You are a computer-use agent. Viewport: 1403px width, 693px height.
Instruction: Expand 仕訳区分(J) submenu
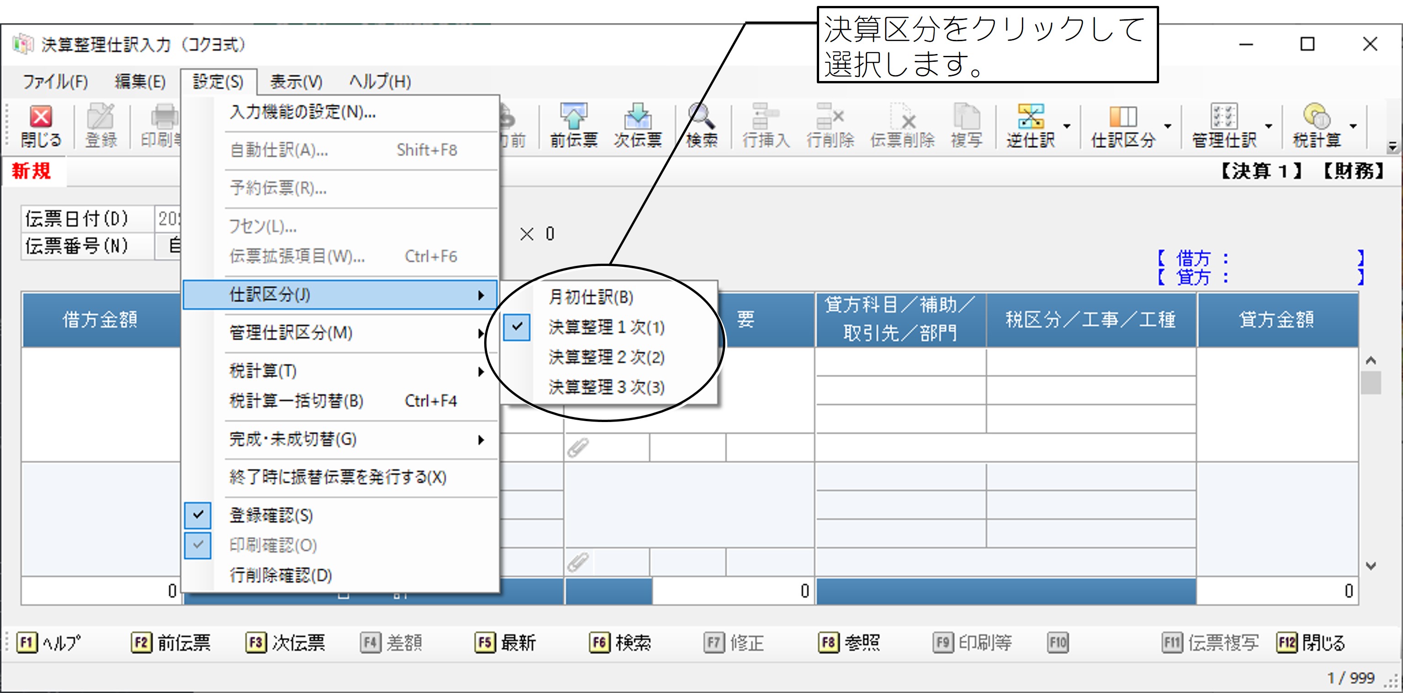340,295
